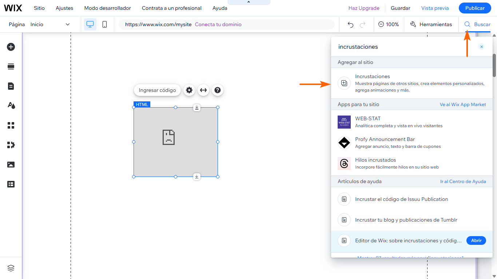
Task: Open the Herramientas toolbar menu
Action: (x=431, y=24)
